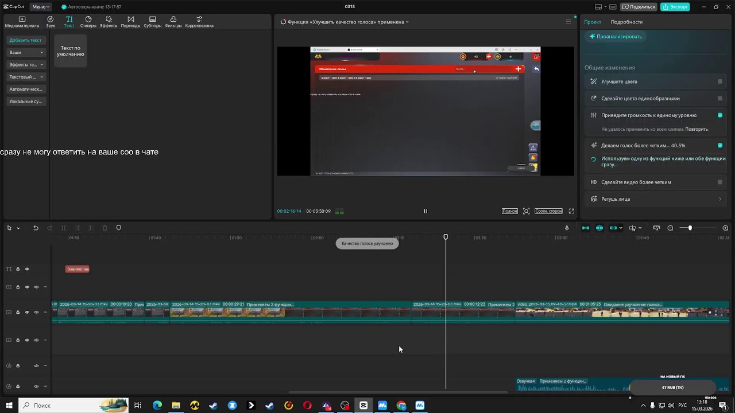Click the Добавить текст button
Viewport: 735px width, 413px height.
[x=26, y=40]
